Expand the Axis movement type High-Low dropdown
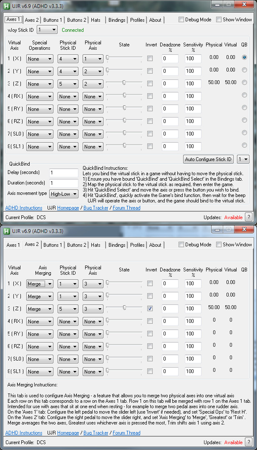Image resolution: width=257 pixels, height=450 pixels. (x=63, y=194)
